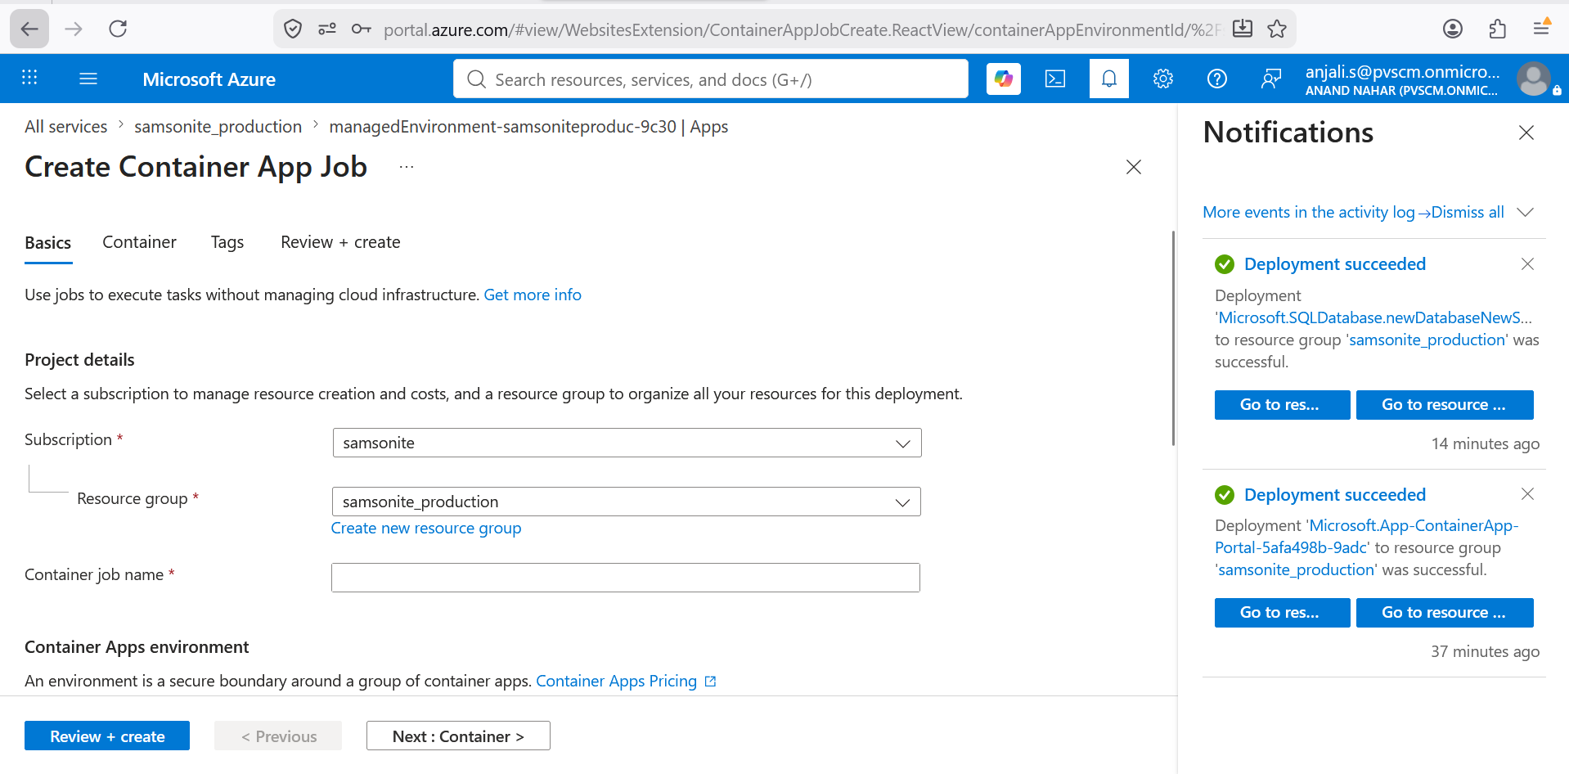The image size is (1569, 774).
Task: Click the install app icon in address bar
Action: click(x=1243, y=29)
